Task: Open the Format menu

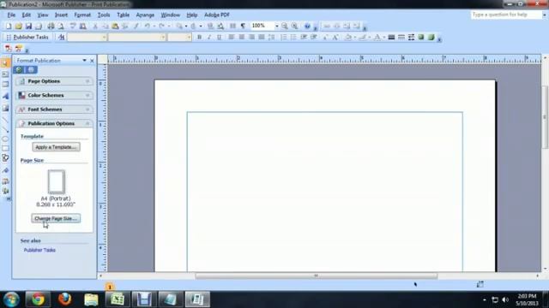Action: (x=82, y=15)
